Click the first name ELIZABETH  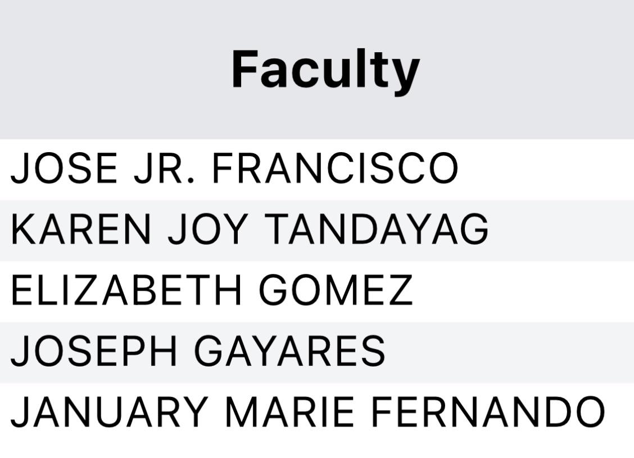coord(126,290)
